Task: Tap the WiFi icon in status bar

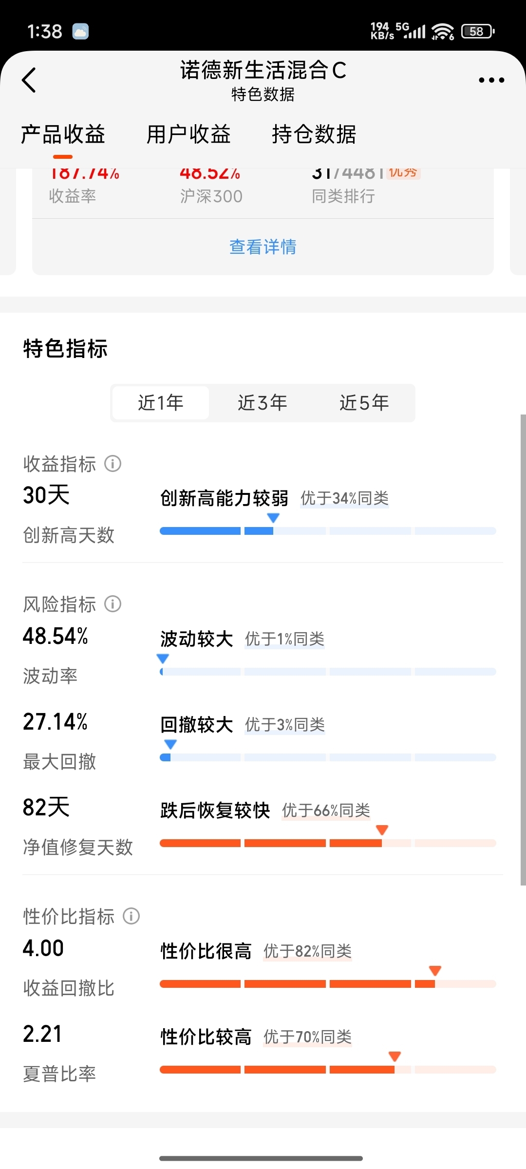Action: (x=443, y=32)
